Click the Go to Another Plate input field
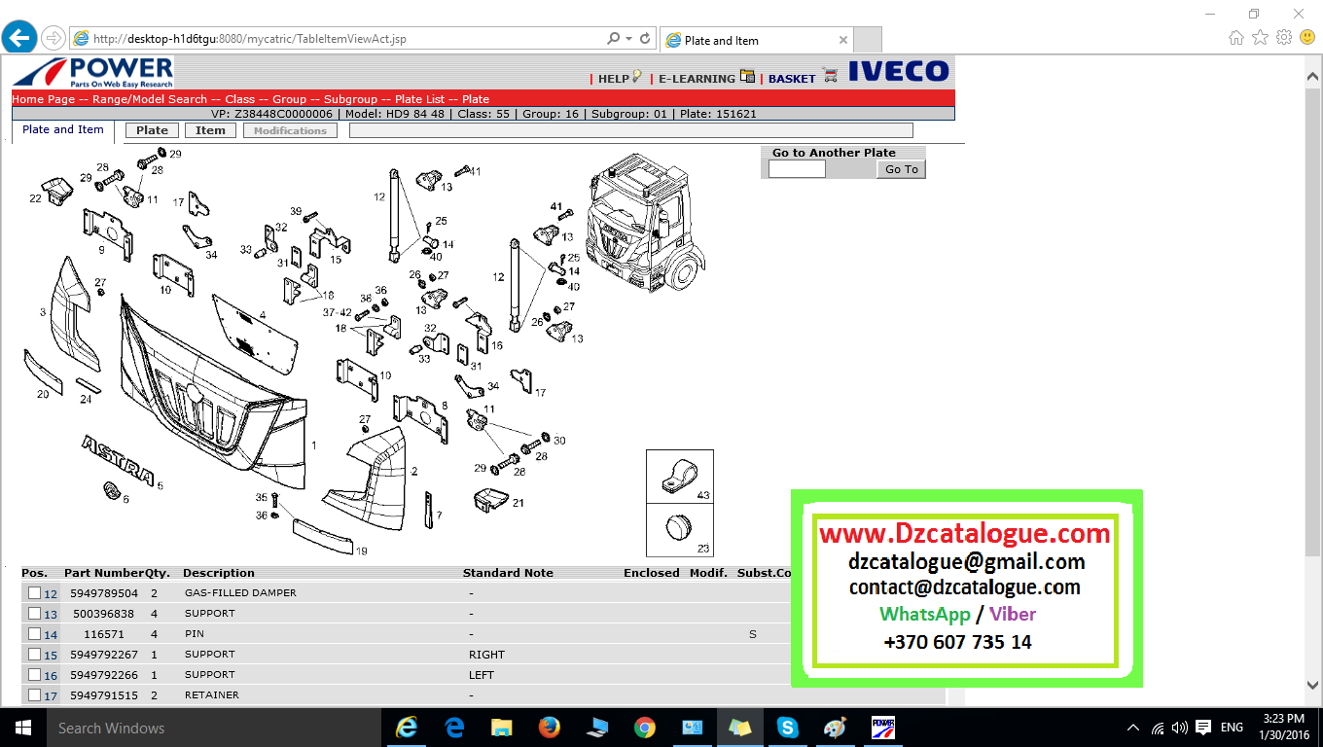The width and height of the screenshot is (1323, 747). [797, 169]
